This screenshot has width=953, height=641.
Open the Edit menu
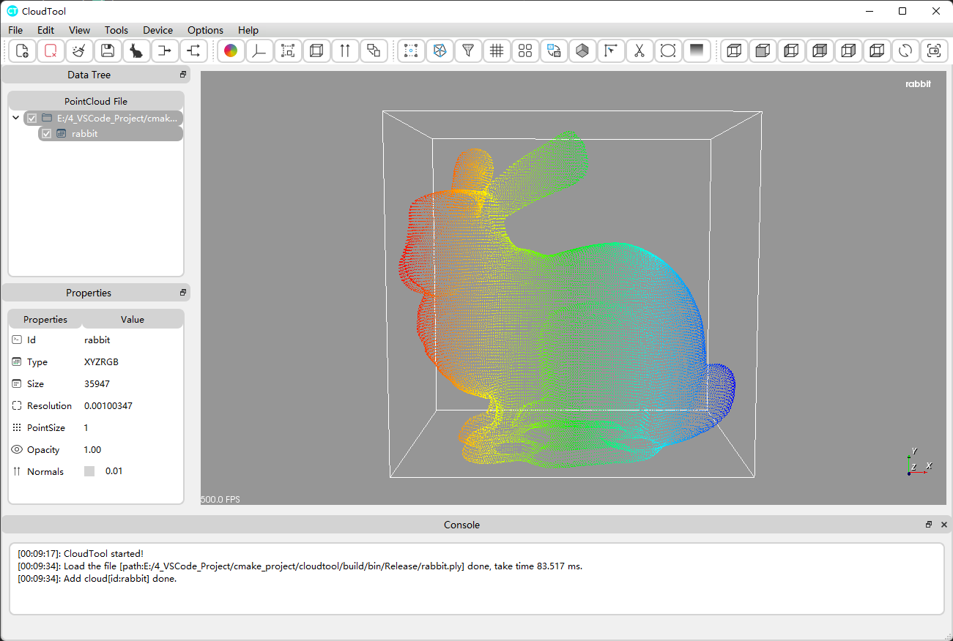[x=45, y=30]
